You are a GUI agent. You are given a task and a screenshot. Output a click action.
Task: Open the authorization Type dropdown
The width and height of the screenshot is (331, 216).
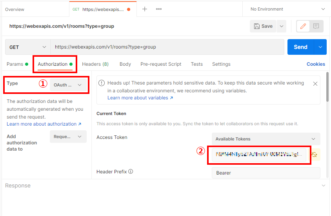pyautogui.click(x=68, y=85)
